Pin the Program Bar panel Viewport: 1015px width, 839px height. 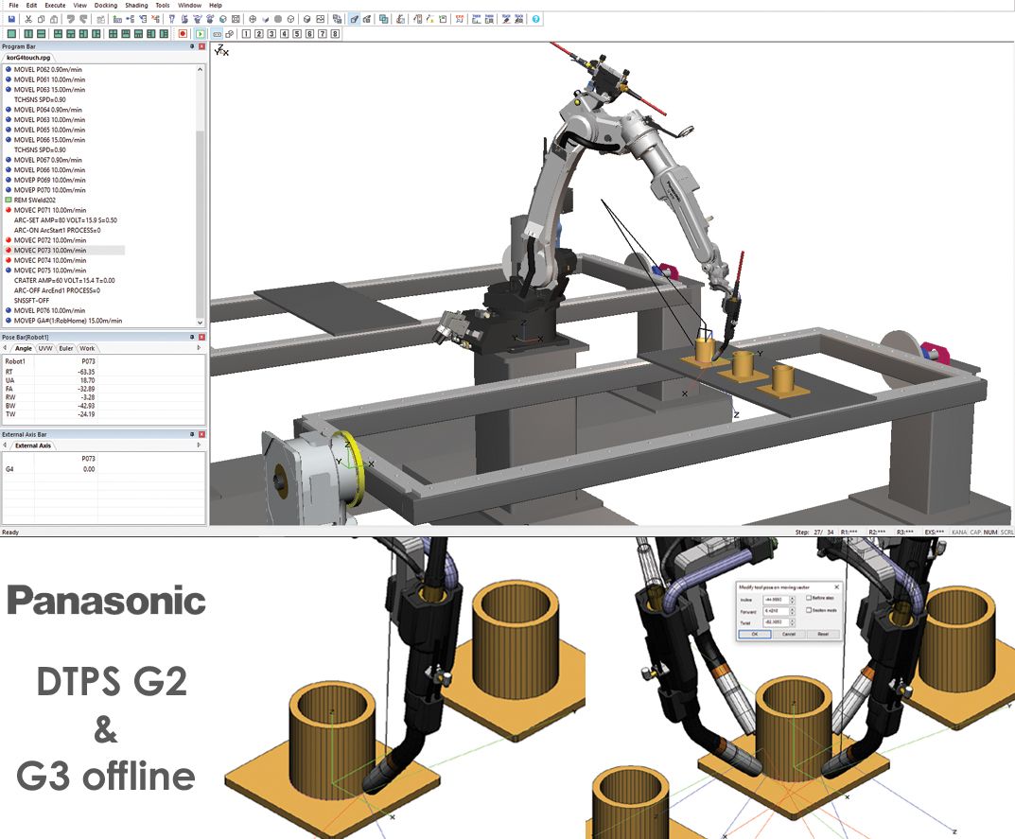tap(191, 46)
